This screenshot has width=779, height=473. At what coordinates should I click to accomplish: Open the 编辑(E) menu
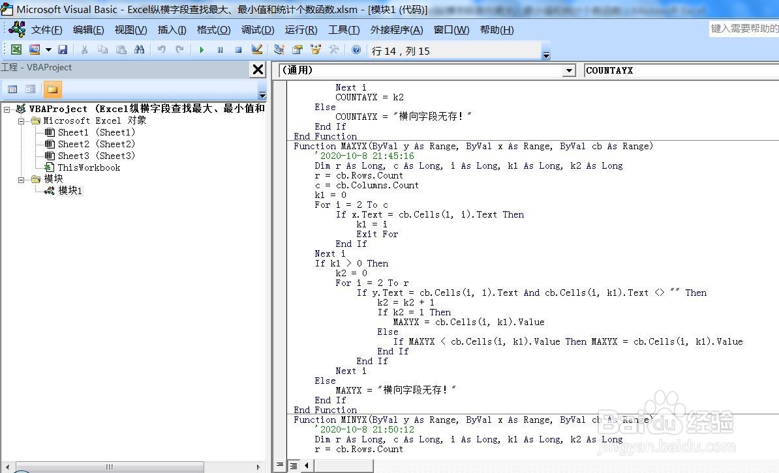pos(89,30)
